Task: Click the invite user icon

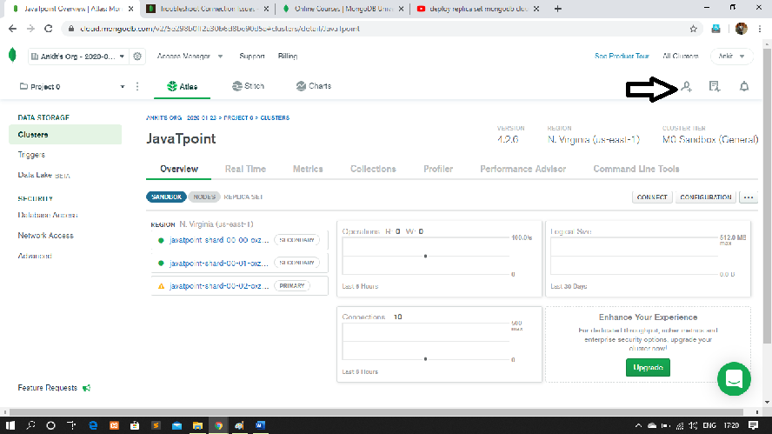Action: (687, 87)
